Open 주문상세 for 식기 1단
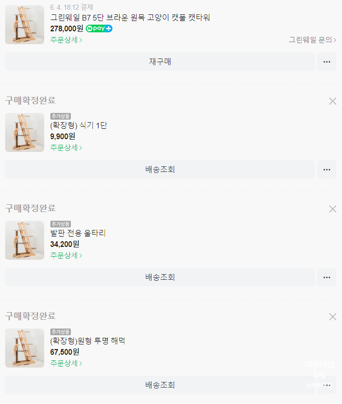 click(66, 147)
